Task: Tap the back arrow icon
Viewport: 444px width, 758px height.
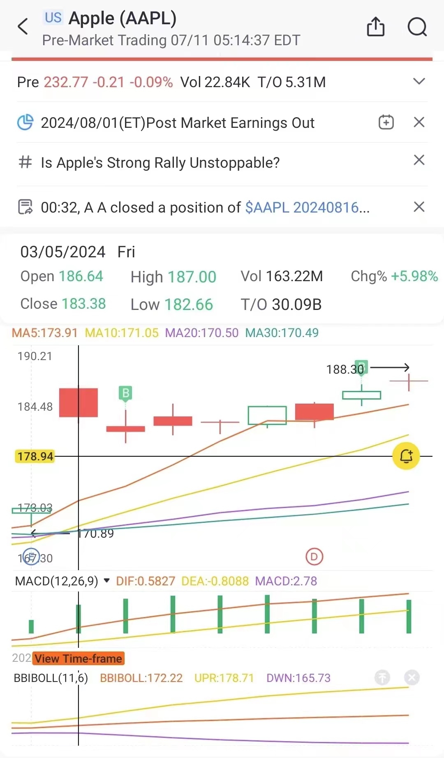Action: point(23,27)
